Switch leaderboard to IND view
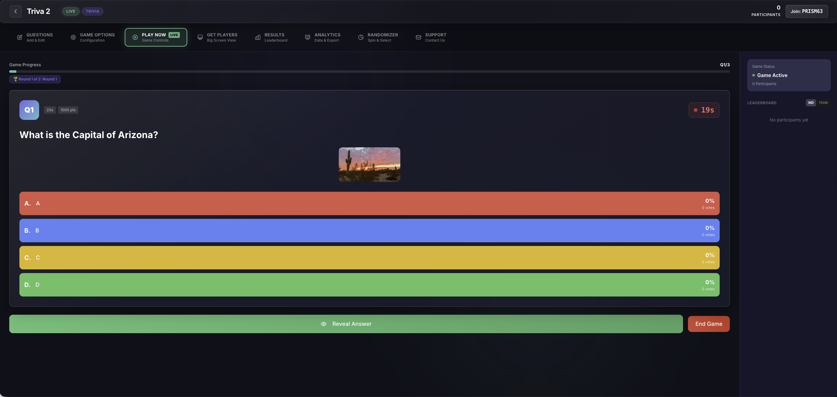 pyautogui.click(x=811, y=103)
